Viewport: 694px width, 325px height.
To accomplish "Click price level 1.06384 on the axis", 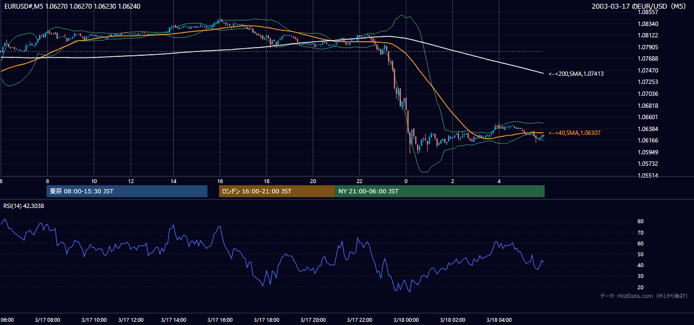I will click(648, 129).
